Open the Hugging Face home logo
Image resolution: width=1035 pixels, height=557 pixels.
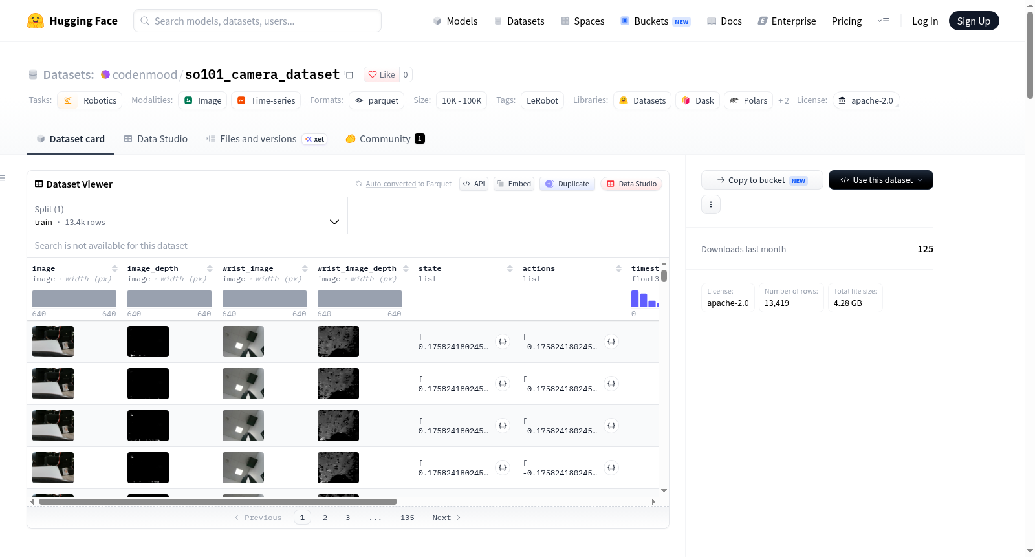click(72, 21)
